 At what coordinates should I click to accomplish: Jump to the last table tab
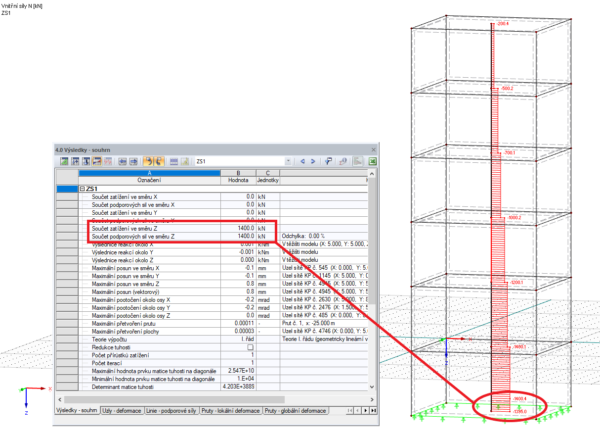coord(373,411)
